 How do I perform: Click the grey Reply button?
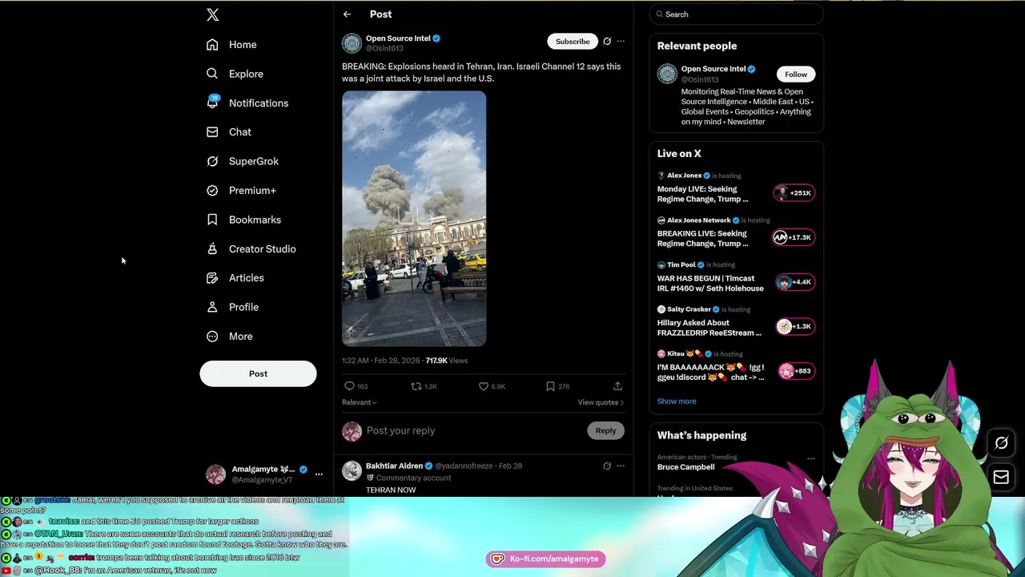(605, 430)
